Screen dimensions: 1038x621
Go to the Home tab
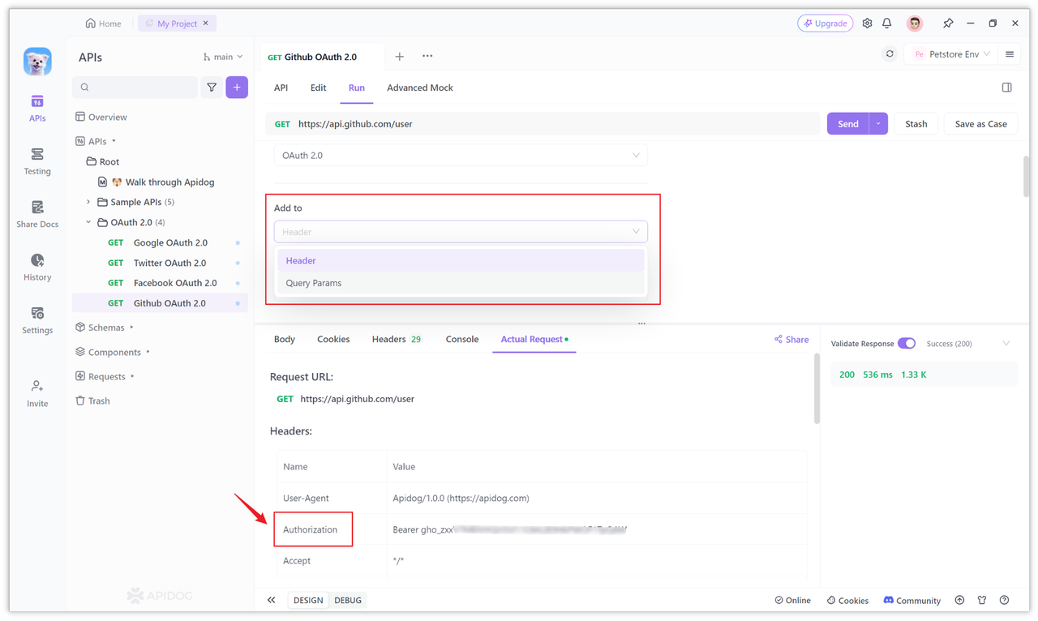tap(104, 24)
